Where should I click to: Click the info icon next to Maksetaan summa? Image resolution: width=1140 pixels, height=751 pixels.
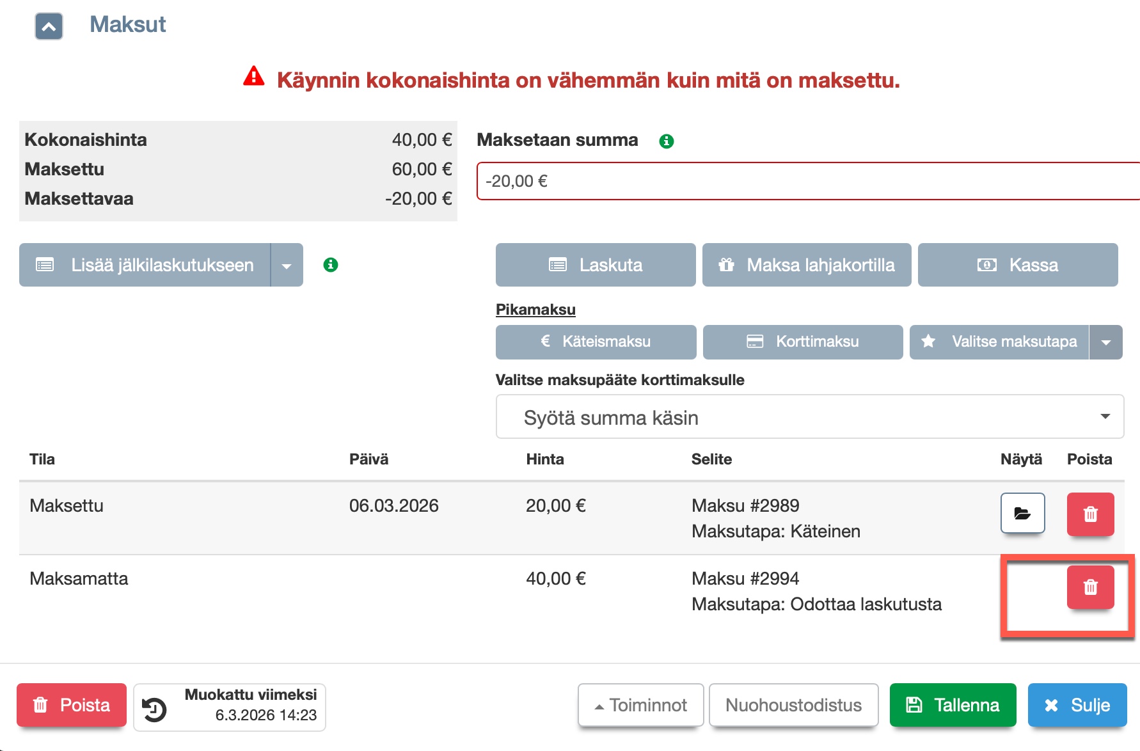pos(666,141)
